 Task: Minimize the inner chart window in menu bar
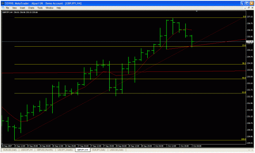[245, 8]
